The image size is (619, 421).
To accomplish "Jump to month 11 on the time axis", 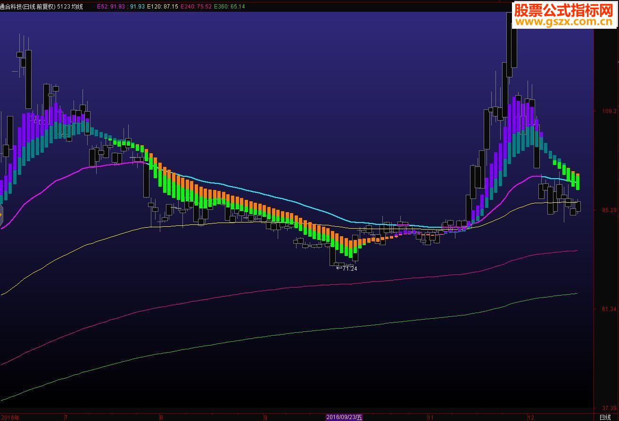I will tap(430, 417).
